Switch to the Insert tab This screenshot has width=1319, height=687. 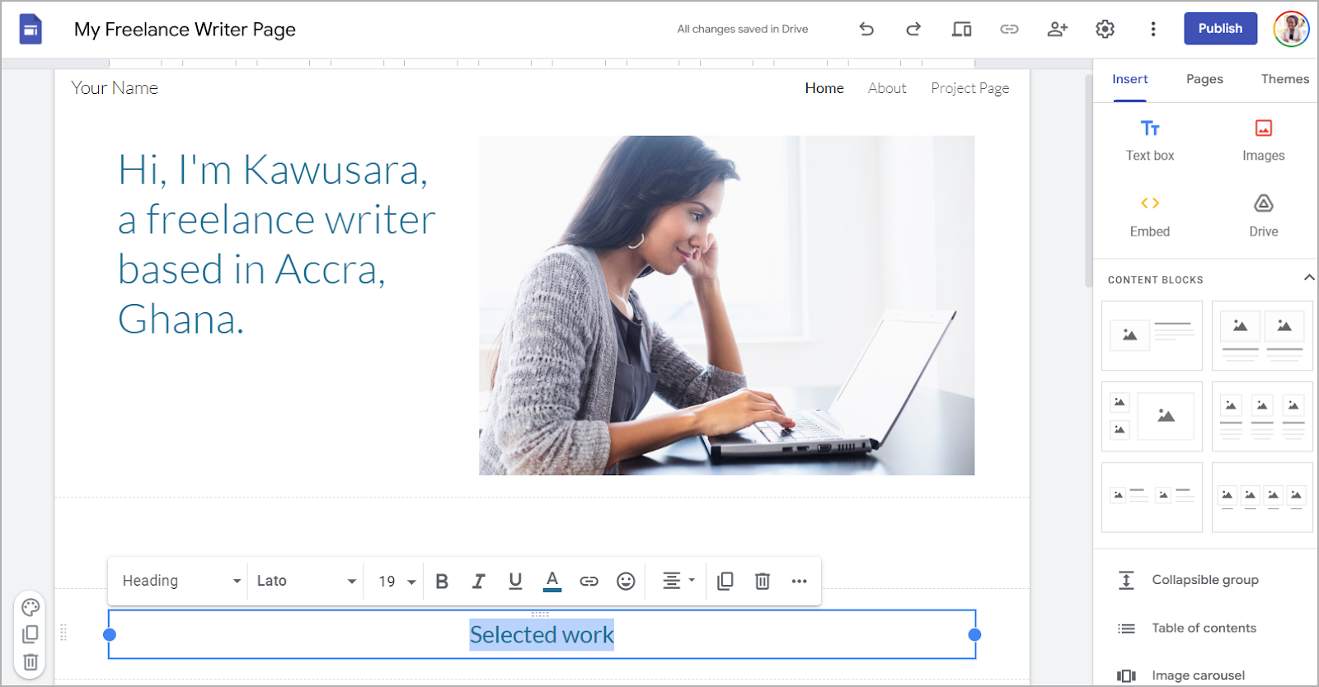(1129, 79)
